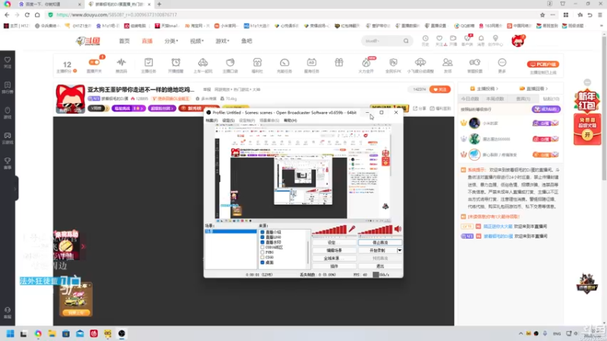Adjust the microphone volume meter in OBS
Screen dimensions: 607x341
click(x=329, y=230)
